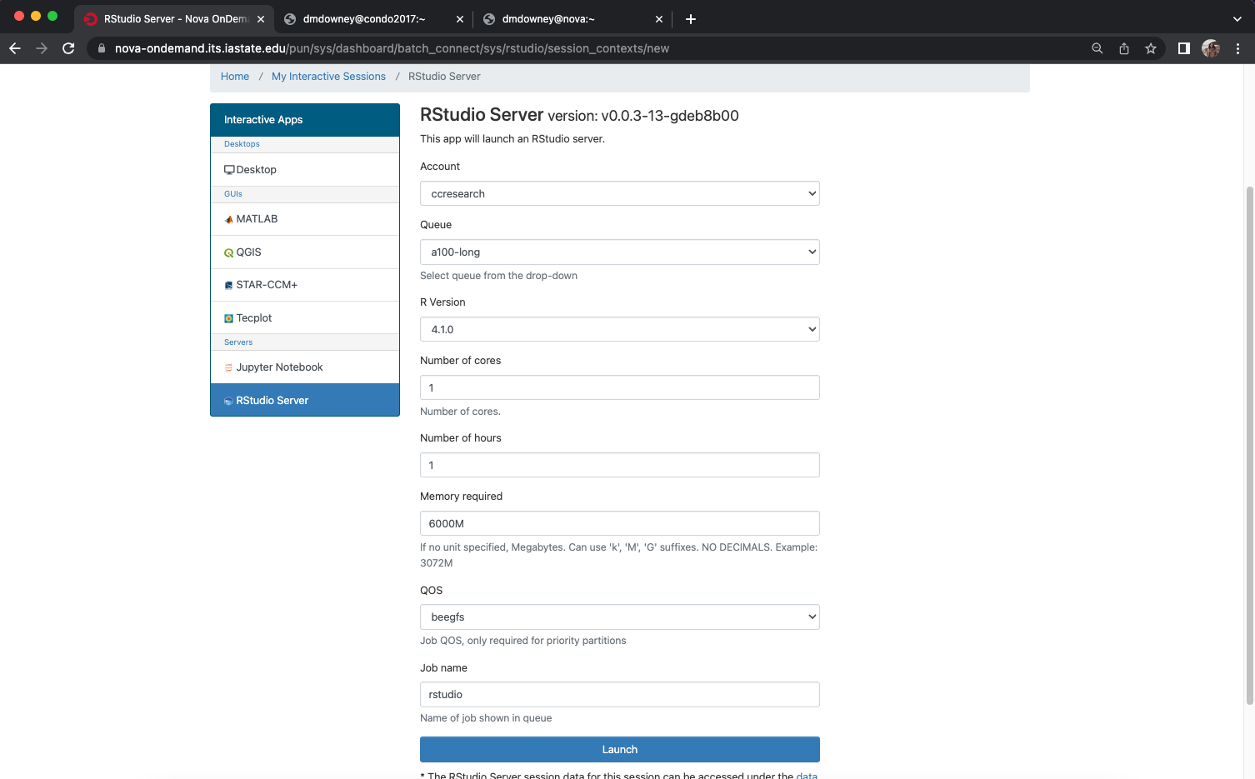Click the Memory required field
Screen dimensions: 1255x779
pyautogui.click(x=620, y=523)
